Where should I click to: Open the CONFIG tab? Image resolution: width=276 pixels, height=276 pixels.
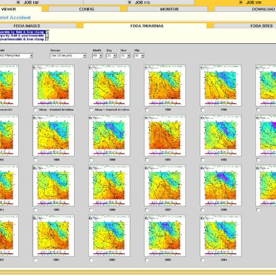click(85, 9)
